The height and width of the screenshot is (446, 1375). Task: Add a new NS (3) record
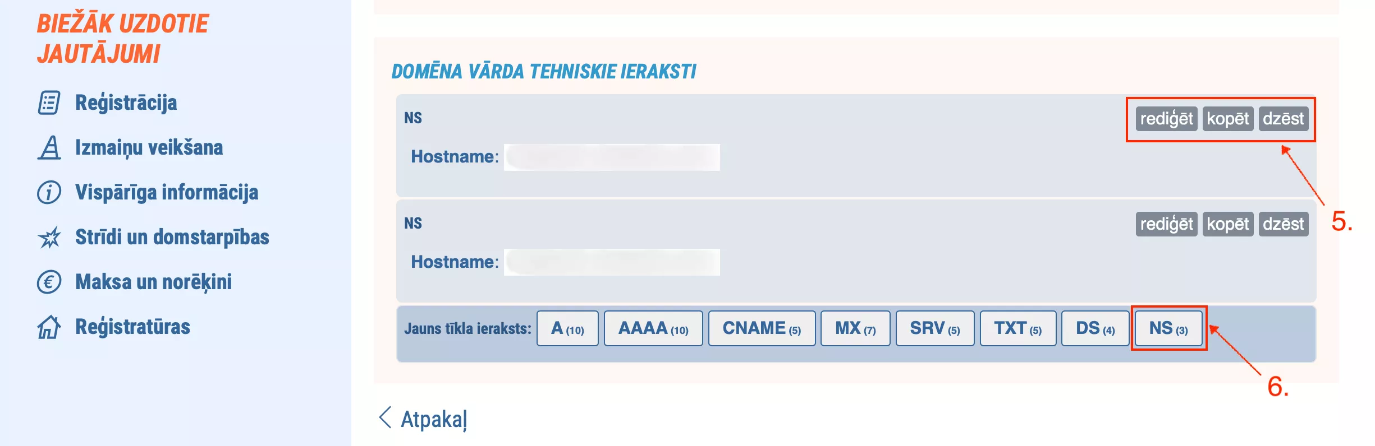point(1168,328)
